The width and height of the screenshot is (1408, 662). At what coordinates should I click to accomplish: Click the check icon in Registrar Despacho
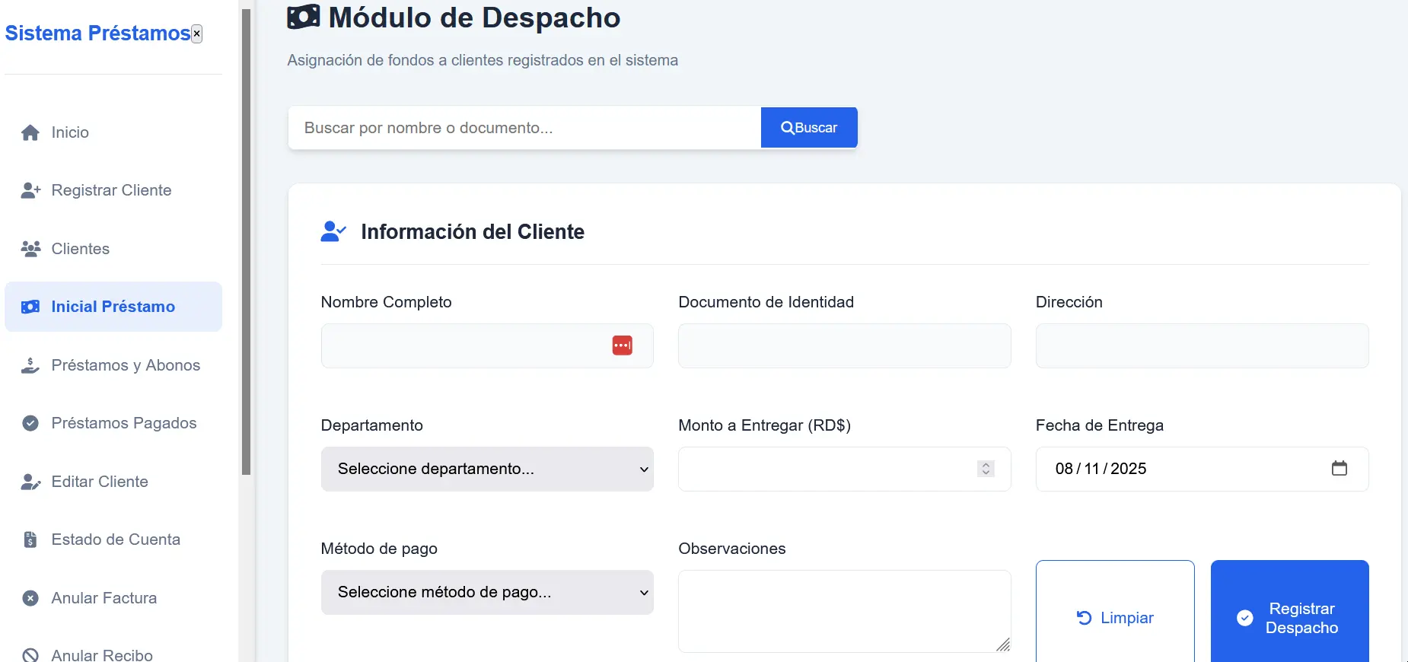click(1245, 618)
